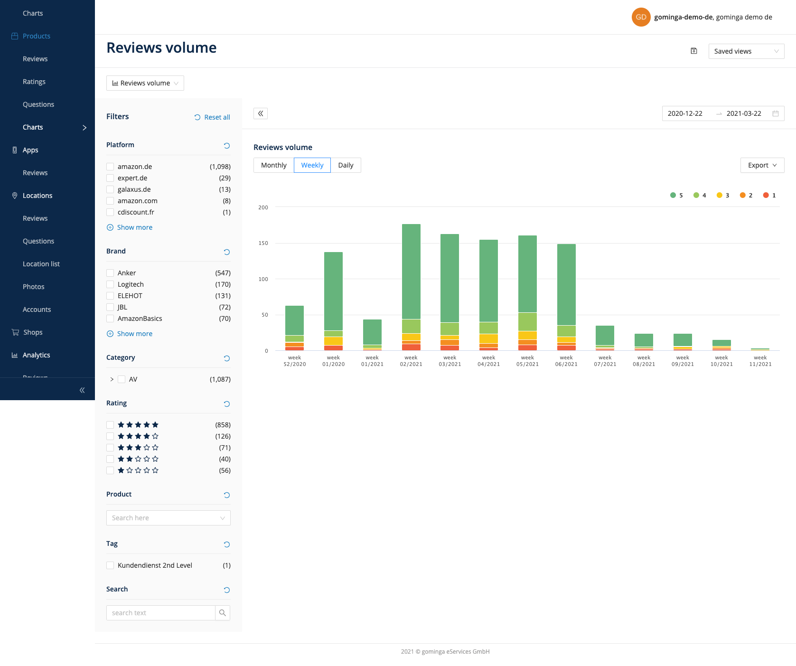Reset the Rating filter

tap(226, 404)
